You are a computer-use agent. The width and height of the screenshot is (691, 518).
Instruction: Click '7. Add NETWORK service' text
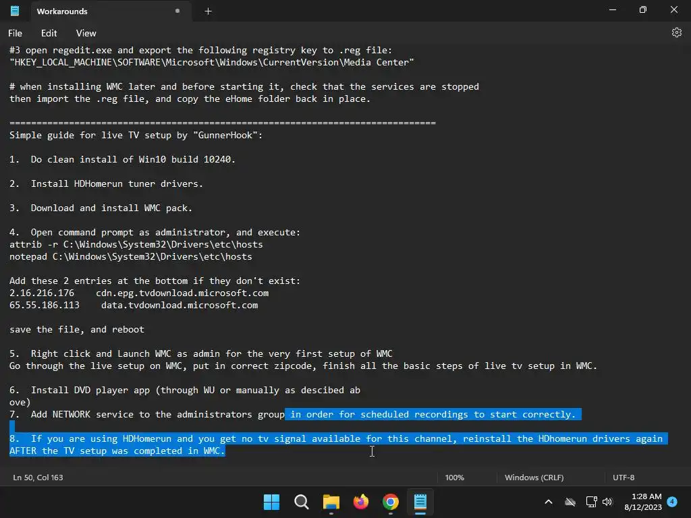pos(146,415)
